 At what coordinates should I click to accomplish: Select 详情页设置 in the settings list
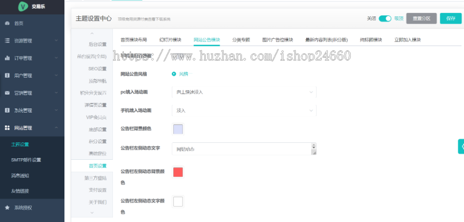coord(95,105)
